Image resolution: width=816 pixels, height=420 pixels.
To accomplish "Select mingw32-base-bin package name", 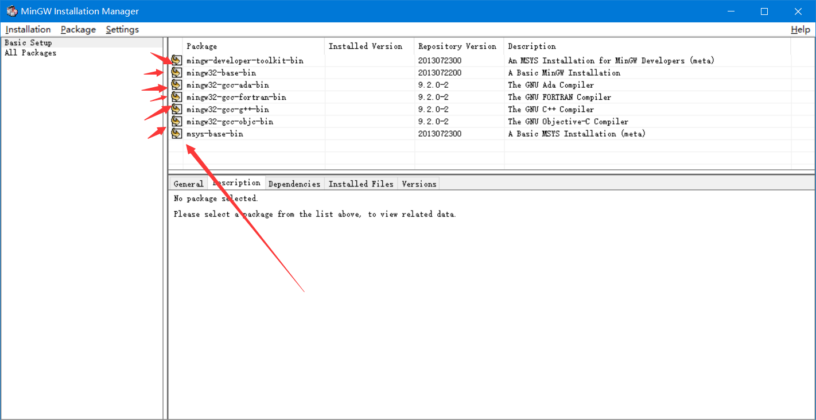I will point(221,73).
